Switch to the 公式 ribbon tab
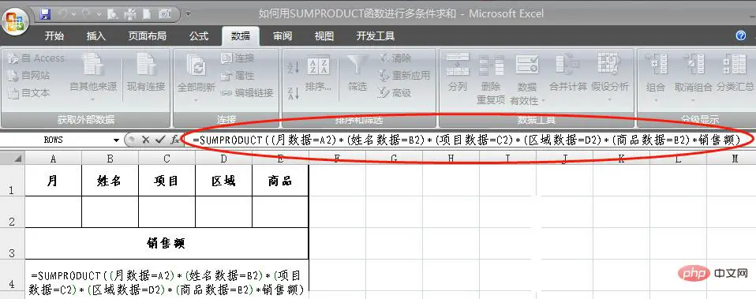The image size is (756, 299). (x=199, y=36)
